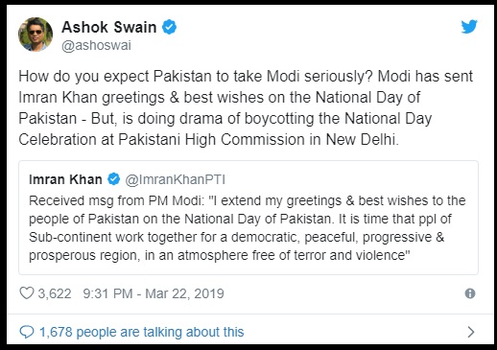Expand conversation with right chevron arrow
Viewport: 497px width, 350px height.
(471, 332)
